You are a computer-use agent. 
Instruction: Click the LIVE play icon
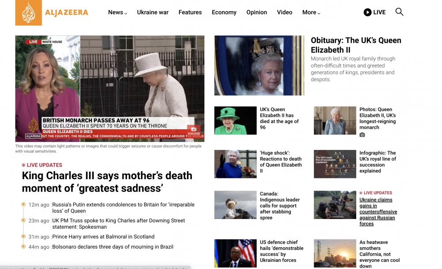[x=367, y=12]
